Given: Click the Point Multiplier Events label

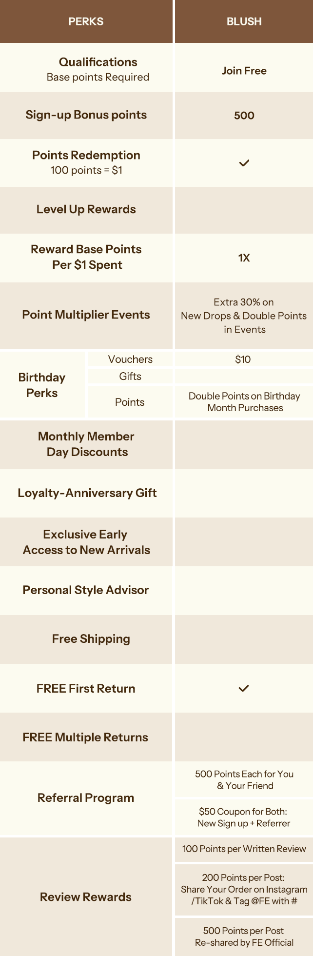Looking at the screenshot, I should pos(86,315).
